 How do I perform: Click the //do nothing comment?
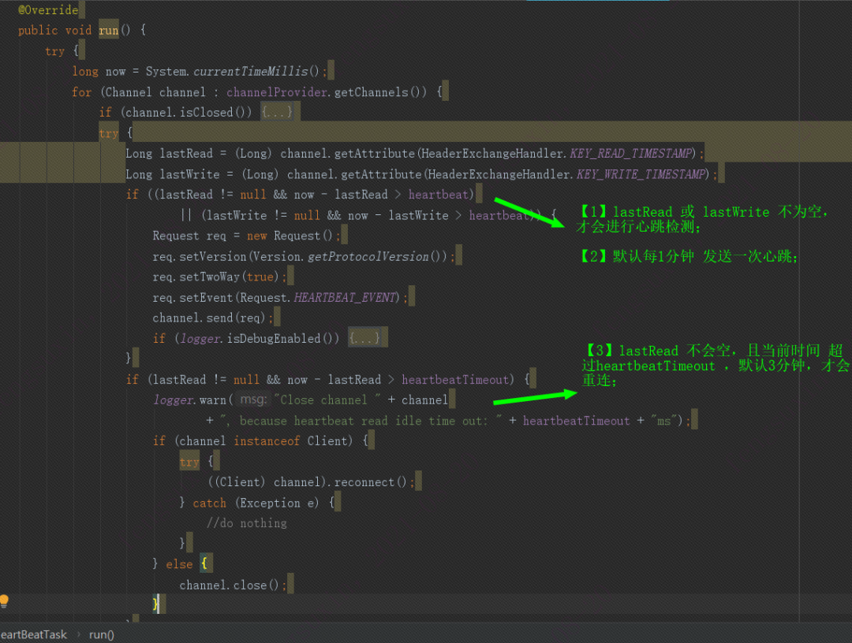coord(247,524)
